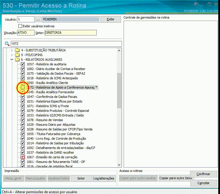Click Usuários/rotina button
This screenshot has width=220, height=194.
point(59,178)
